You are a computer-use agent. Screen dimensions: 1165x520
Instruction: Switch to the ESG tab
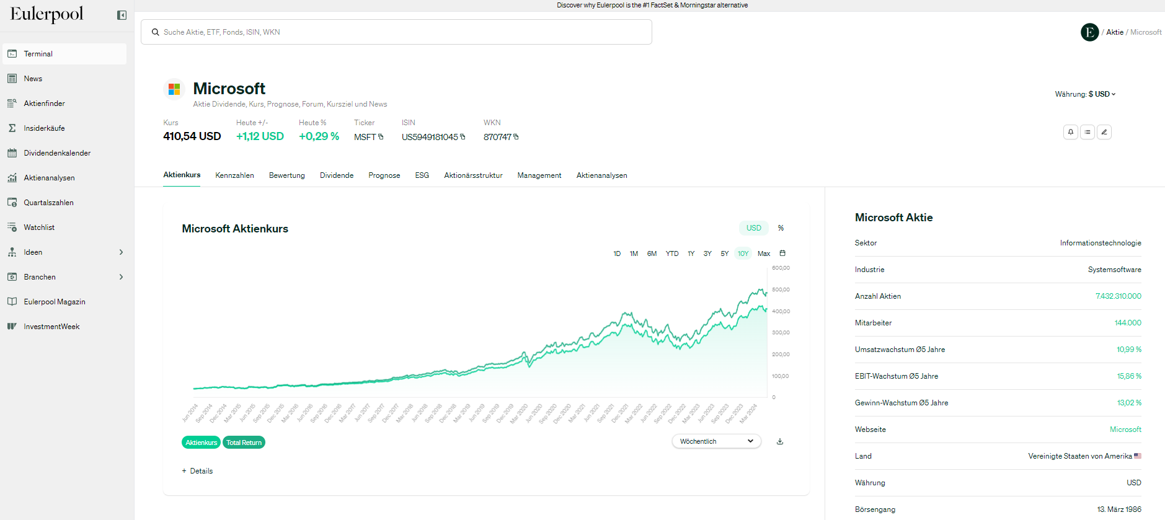point(422,175)
